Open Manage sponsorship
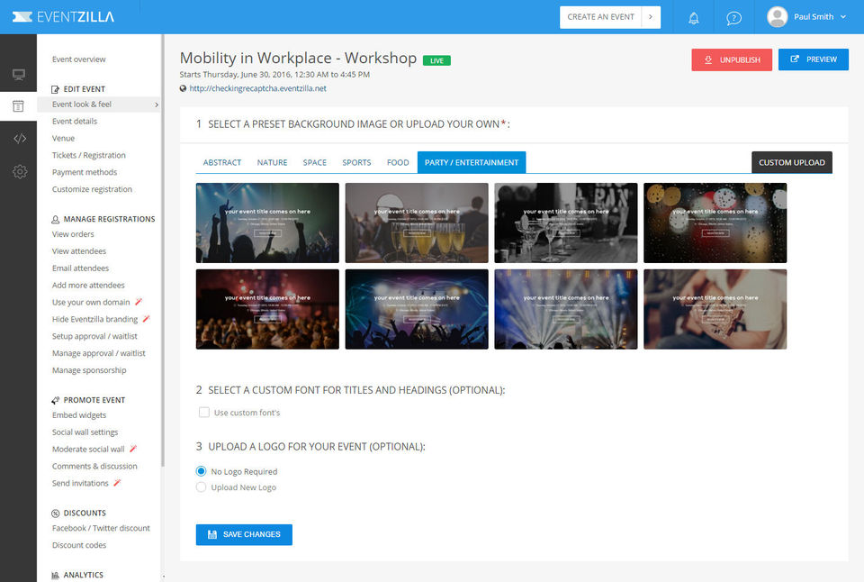 pos(89,370)
